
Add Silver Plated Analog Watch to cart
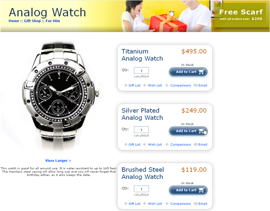188,131
